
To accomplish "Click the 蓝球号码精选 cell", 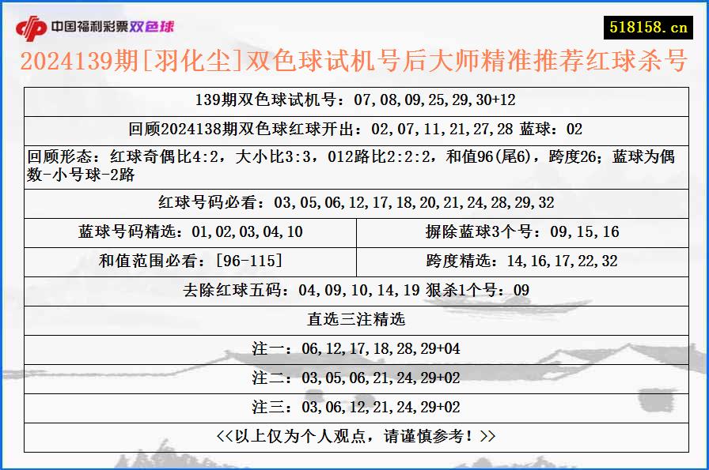I will coord(188,231).
